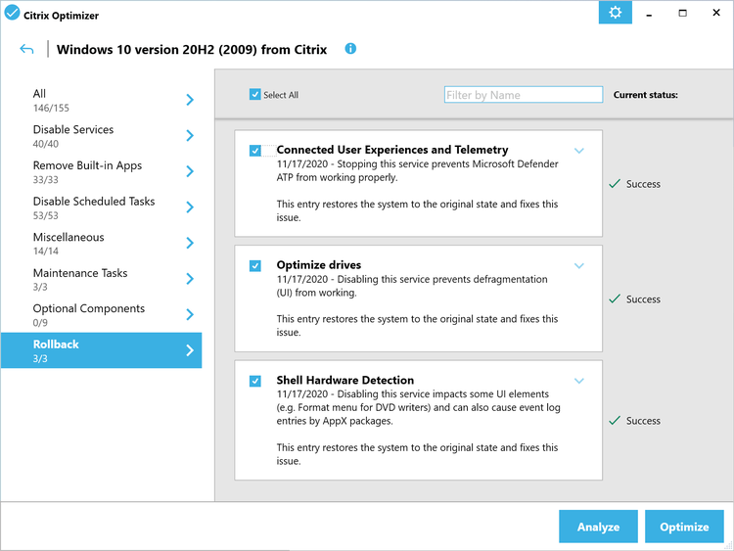Toggle the Select All checkbox
Screen dimensions: 734x551
255,95
